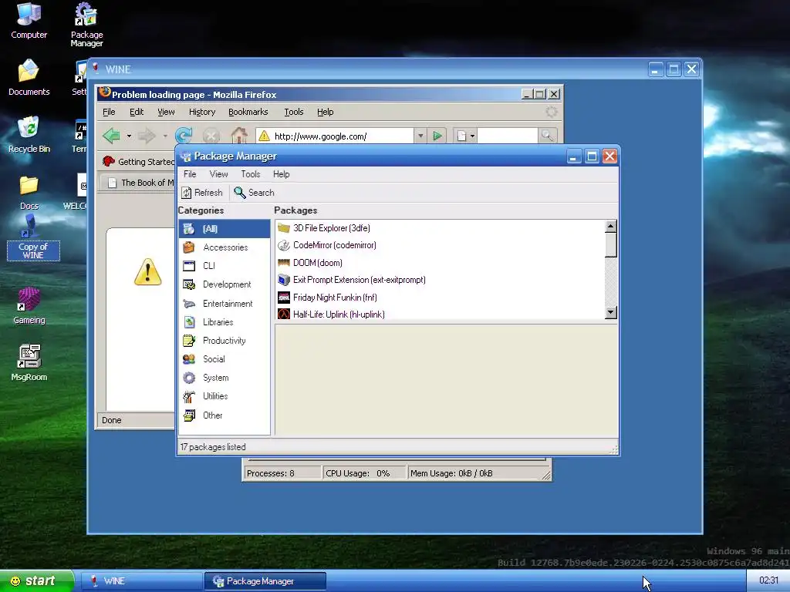Click Package Manager taskbar button
The image size is (790, 592).
tap(265, 581)
